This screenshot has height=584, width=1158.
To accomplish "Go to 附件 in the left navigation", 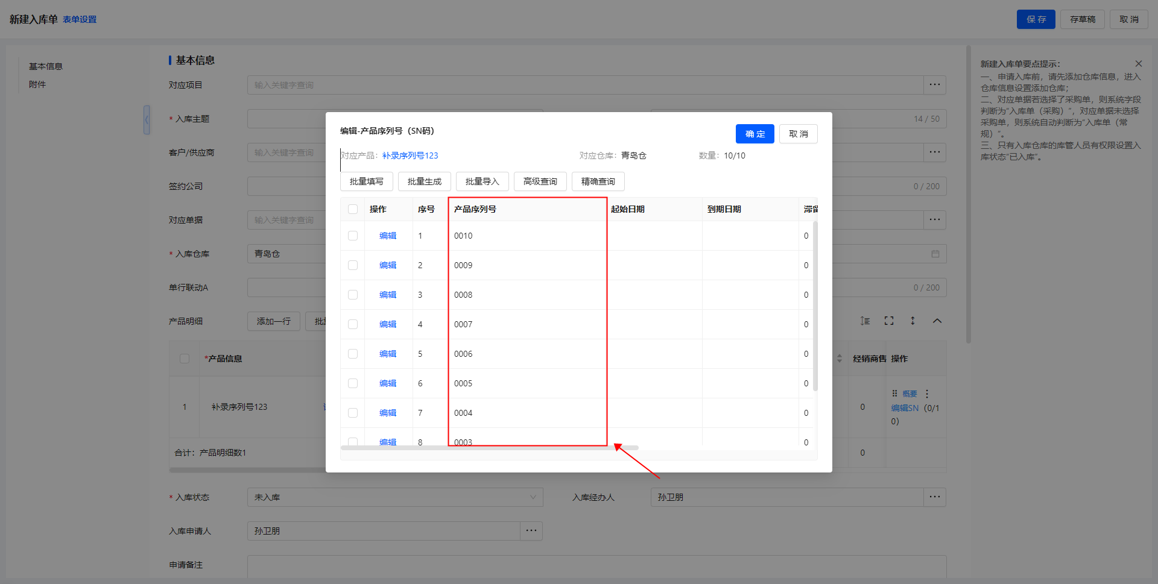I will [37, 84].
